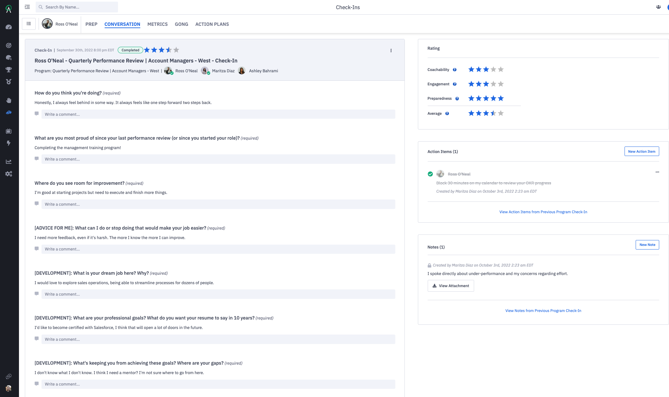Click the comment bubble beside the first question

tap(37, 113)
